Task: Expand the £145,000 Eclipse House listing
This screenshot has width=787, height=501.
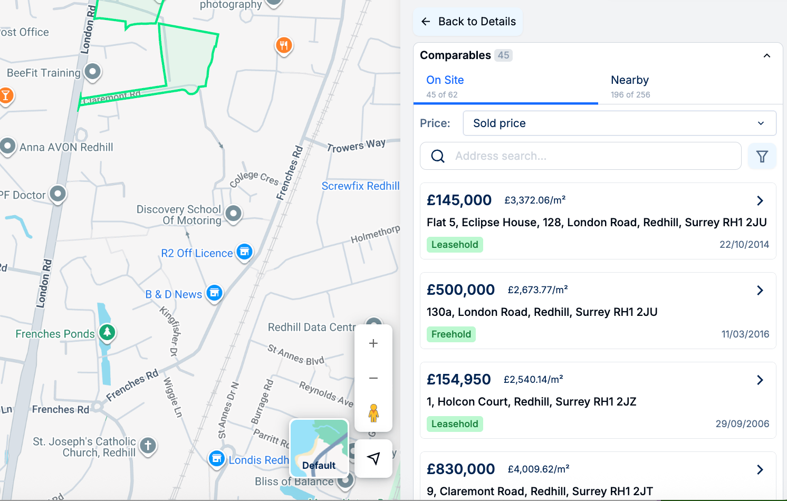Action: point(760,200)
